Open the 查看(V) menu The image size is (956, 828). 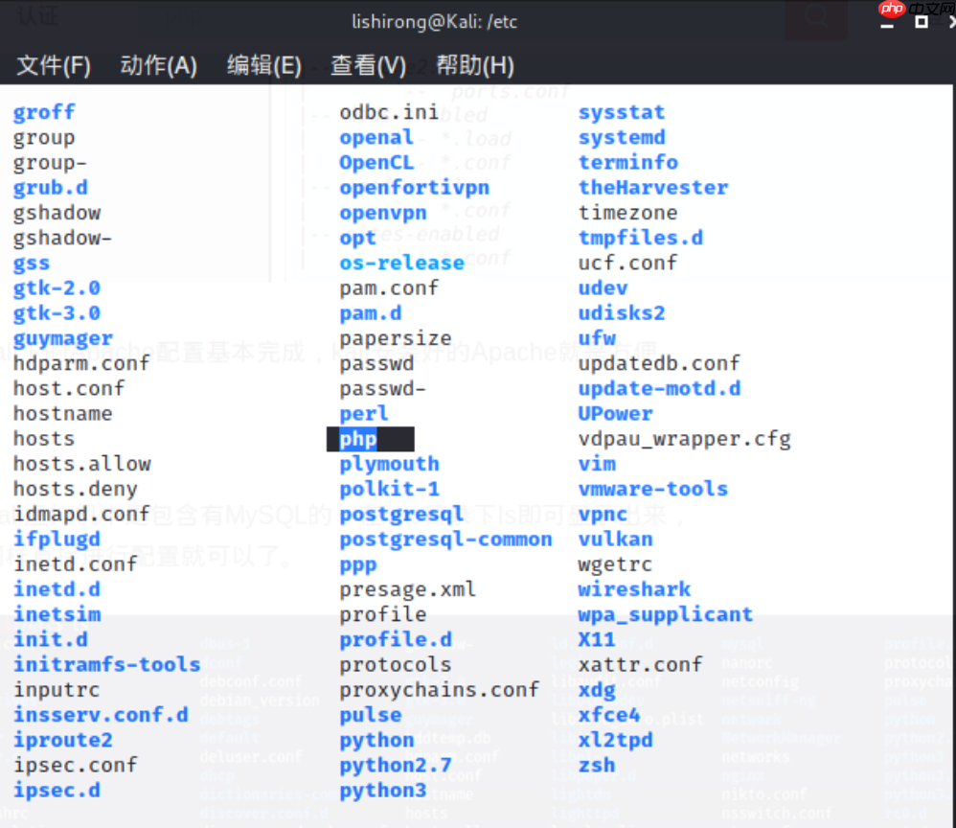pos(368,65)
